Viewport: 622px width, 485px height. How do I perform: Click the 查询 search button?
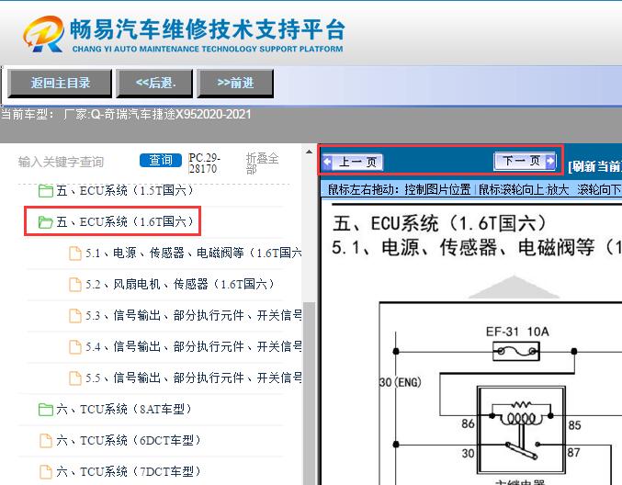[160, 161]
